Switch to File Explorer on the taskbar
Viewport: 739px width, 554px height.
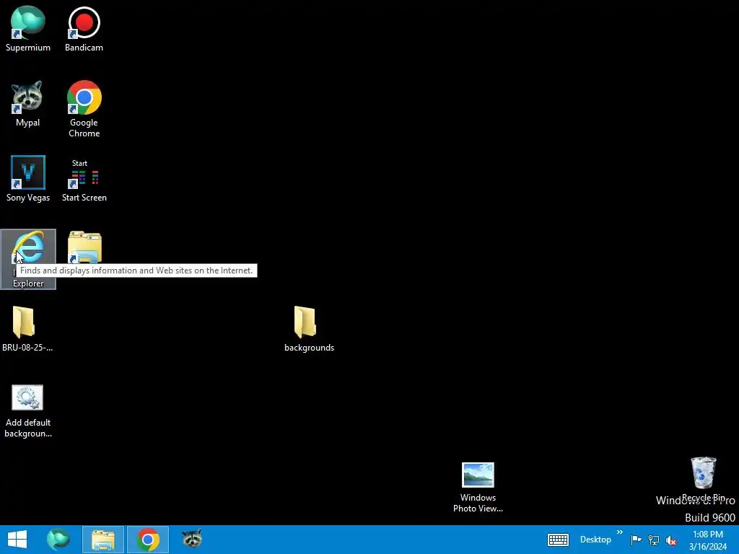103,540
